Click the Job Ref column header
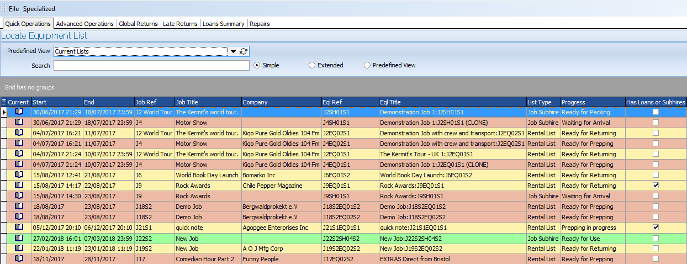 point(154,102)
